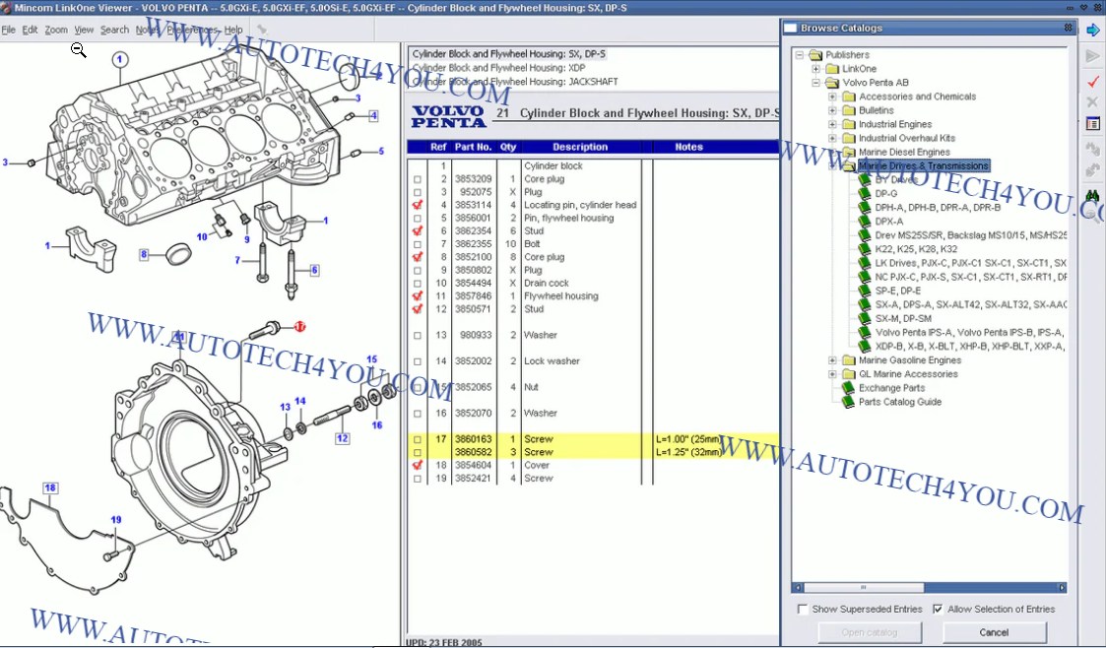Viewport: 1106px width, 648px height.
Task: Open the parts list view icon
Action: [x=1091, y=122]
